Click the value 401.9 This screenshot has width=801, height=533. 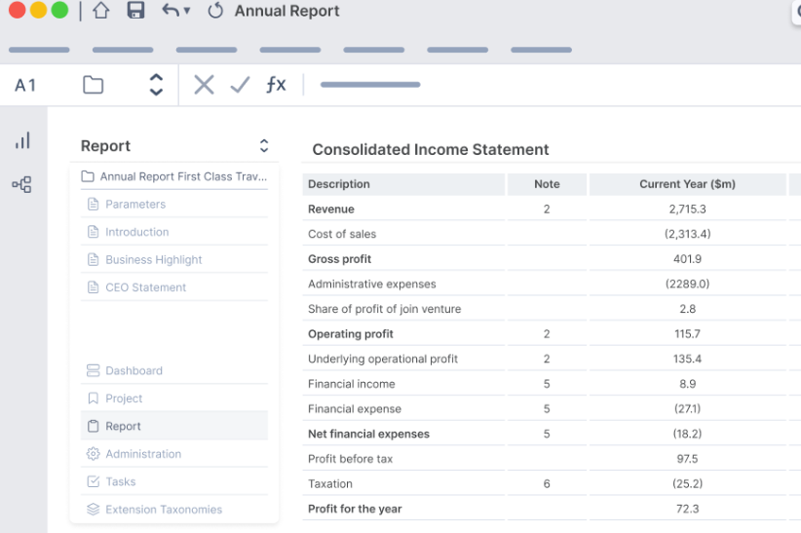[687, 259]
